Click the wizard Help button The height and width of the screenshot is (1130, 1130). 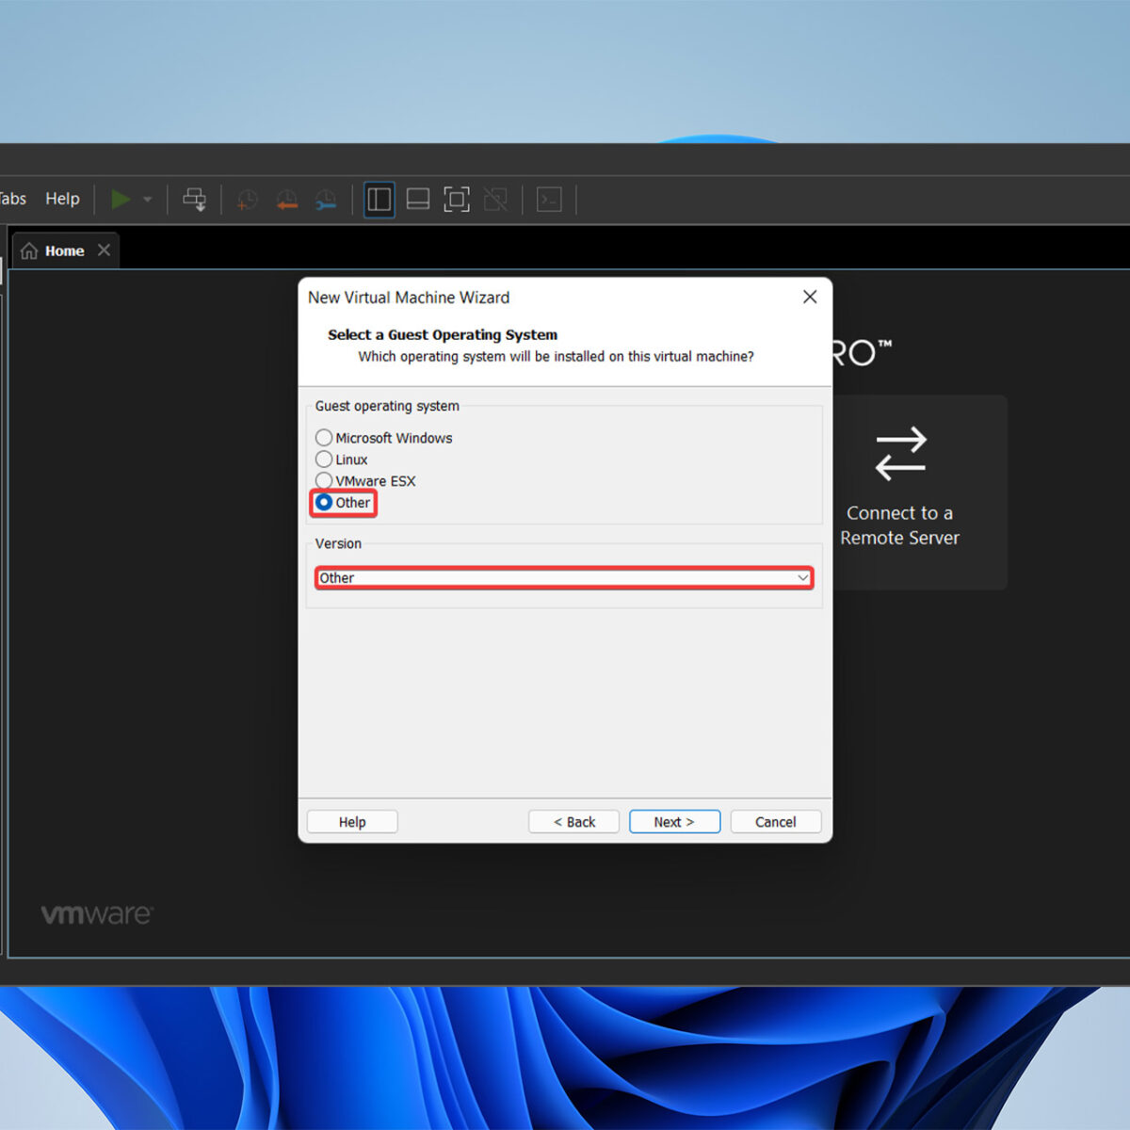352,822
